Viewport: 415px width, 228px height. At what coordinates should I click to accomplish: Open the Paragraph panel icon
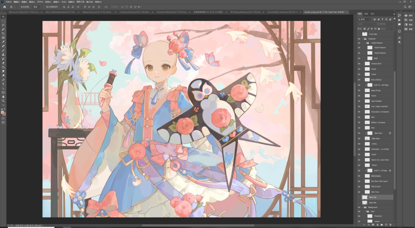coord(399,42)
